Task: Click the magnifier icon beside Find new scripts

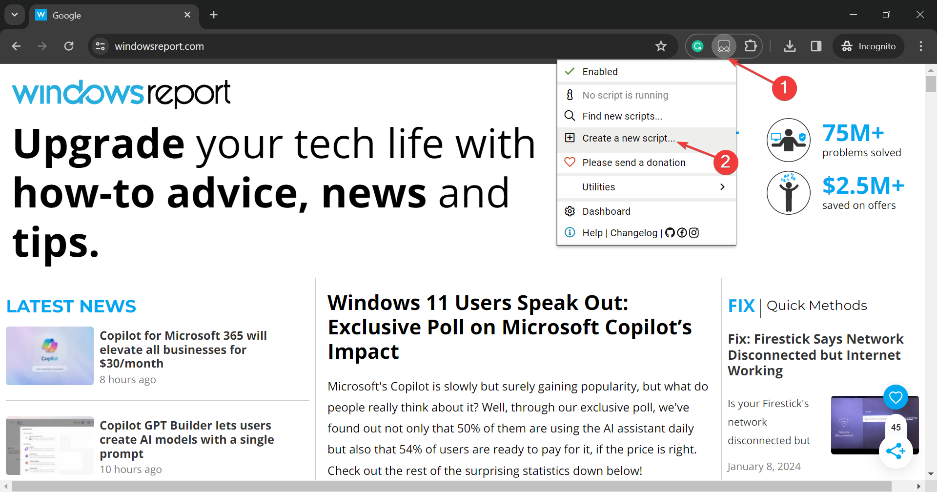Action: point(570,116)
